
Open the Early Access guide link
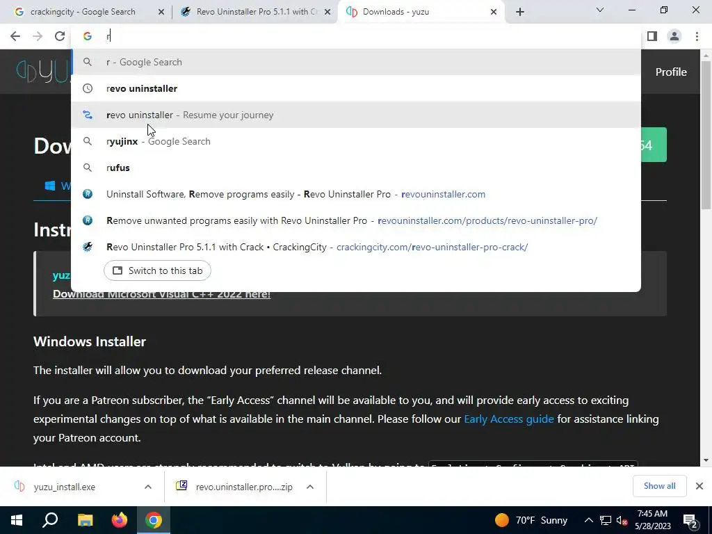tap(508, 419)
